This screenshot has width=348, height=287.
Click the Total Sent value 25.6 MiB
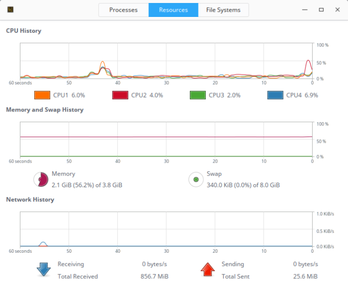pos(306,276)
